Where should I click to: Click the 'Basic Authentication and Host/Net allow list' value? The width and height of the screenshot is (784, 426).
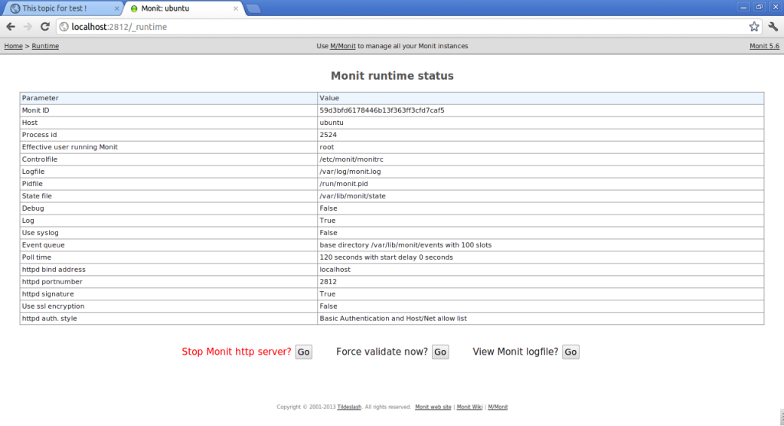click(x=393, y=319)
